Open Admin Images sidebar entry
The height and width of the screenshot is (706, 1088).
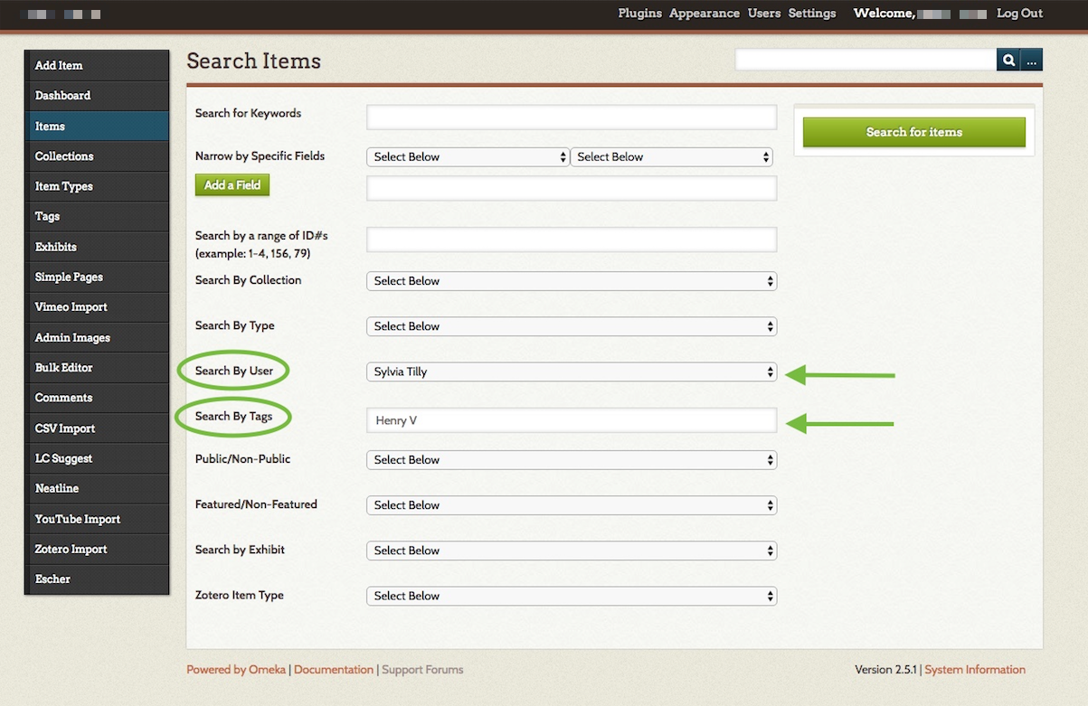tap(97, 337)
